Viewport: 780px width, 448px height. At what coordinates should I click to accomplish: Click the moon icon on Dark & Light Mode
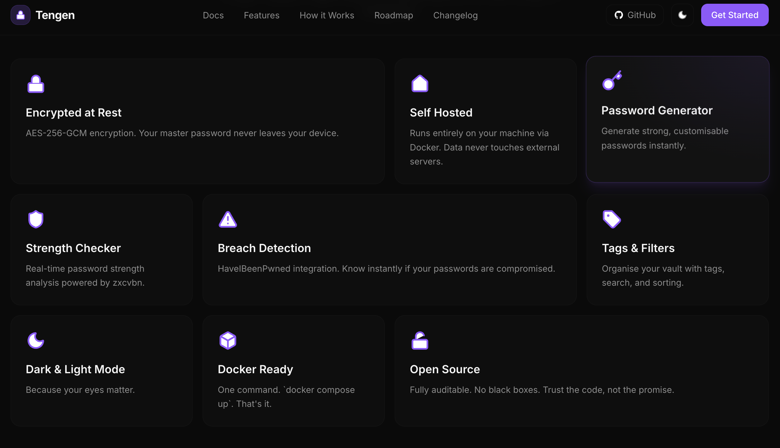coord(36,341)
